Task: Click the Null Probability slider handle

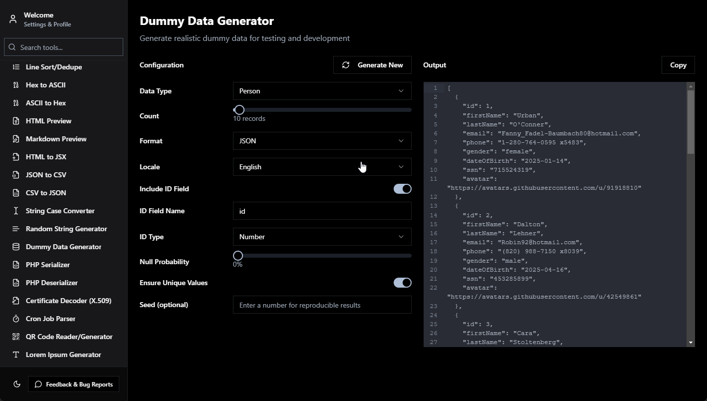Action: coord(238,256)
